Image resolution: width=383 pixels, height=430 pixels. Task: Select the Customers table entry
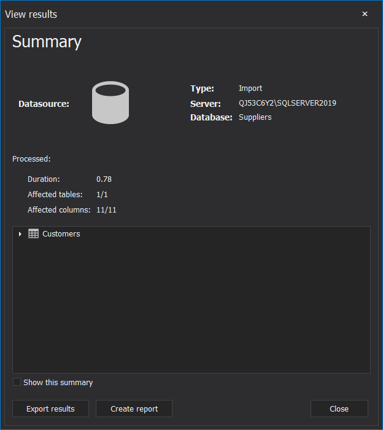pyautogui.click(x=61, y=234)
